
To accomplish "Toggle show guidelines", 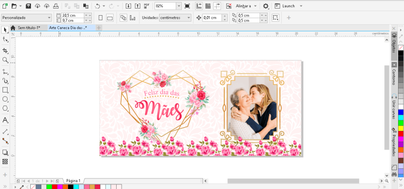I will click(x=217, y=6).
